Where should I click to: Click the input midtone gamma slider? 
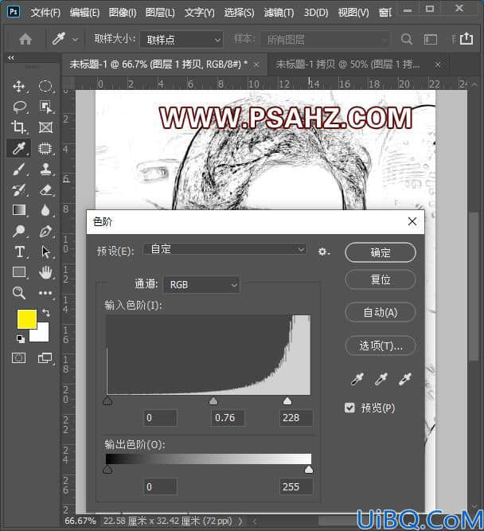click(213, 401)
